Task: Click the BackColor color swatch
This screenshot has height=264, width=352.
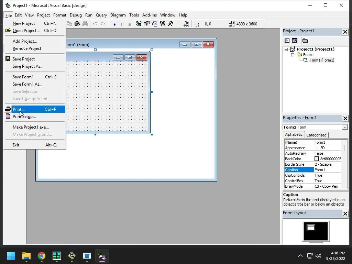Action: (x=317, y=159)
